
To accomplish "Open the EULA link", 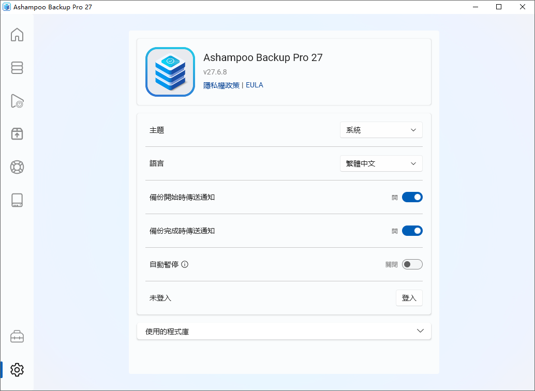I will click(255, 85).
